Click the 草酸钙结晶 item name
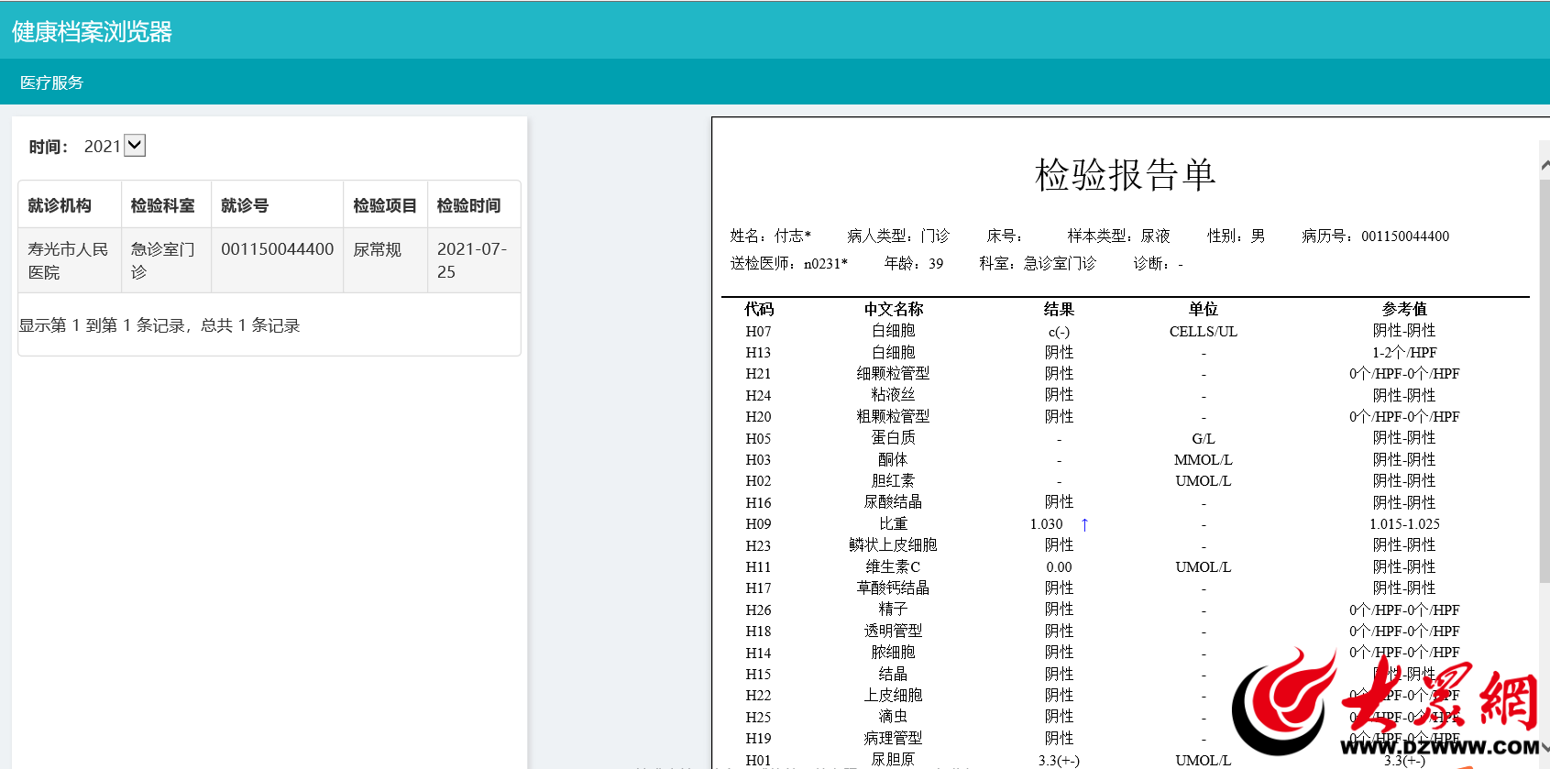This screenshot has height=769, width=1550. pyautogui.click(x=893, y=588)
